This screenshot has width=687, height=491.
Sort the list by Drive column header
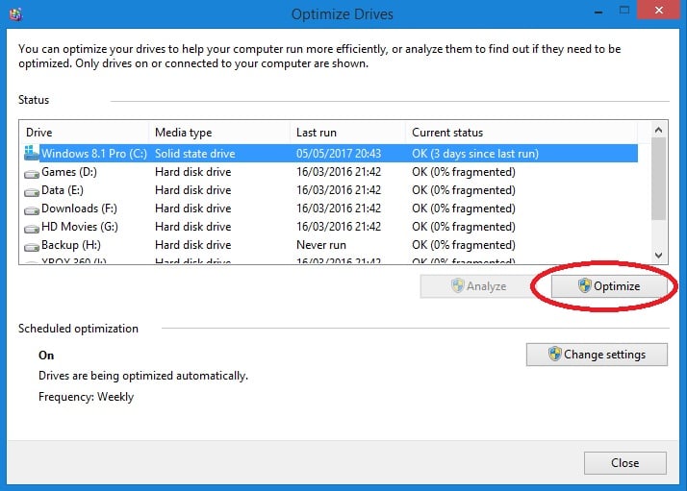(85, 132)
